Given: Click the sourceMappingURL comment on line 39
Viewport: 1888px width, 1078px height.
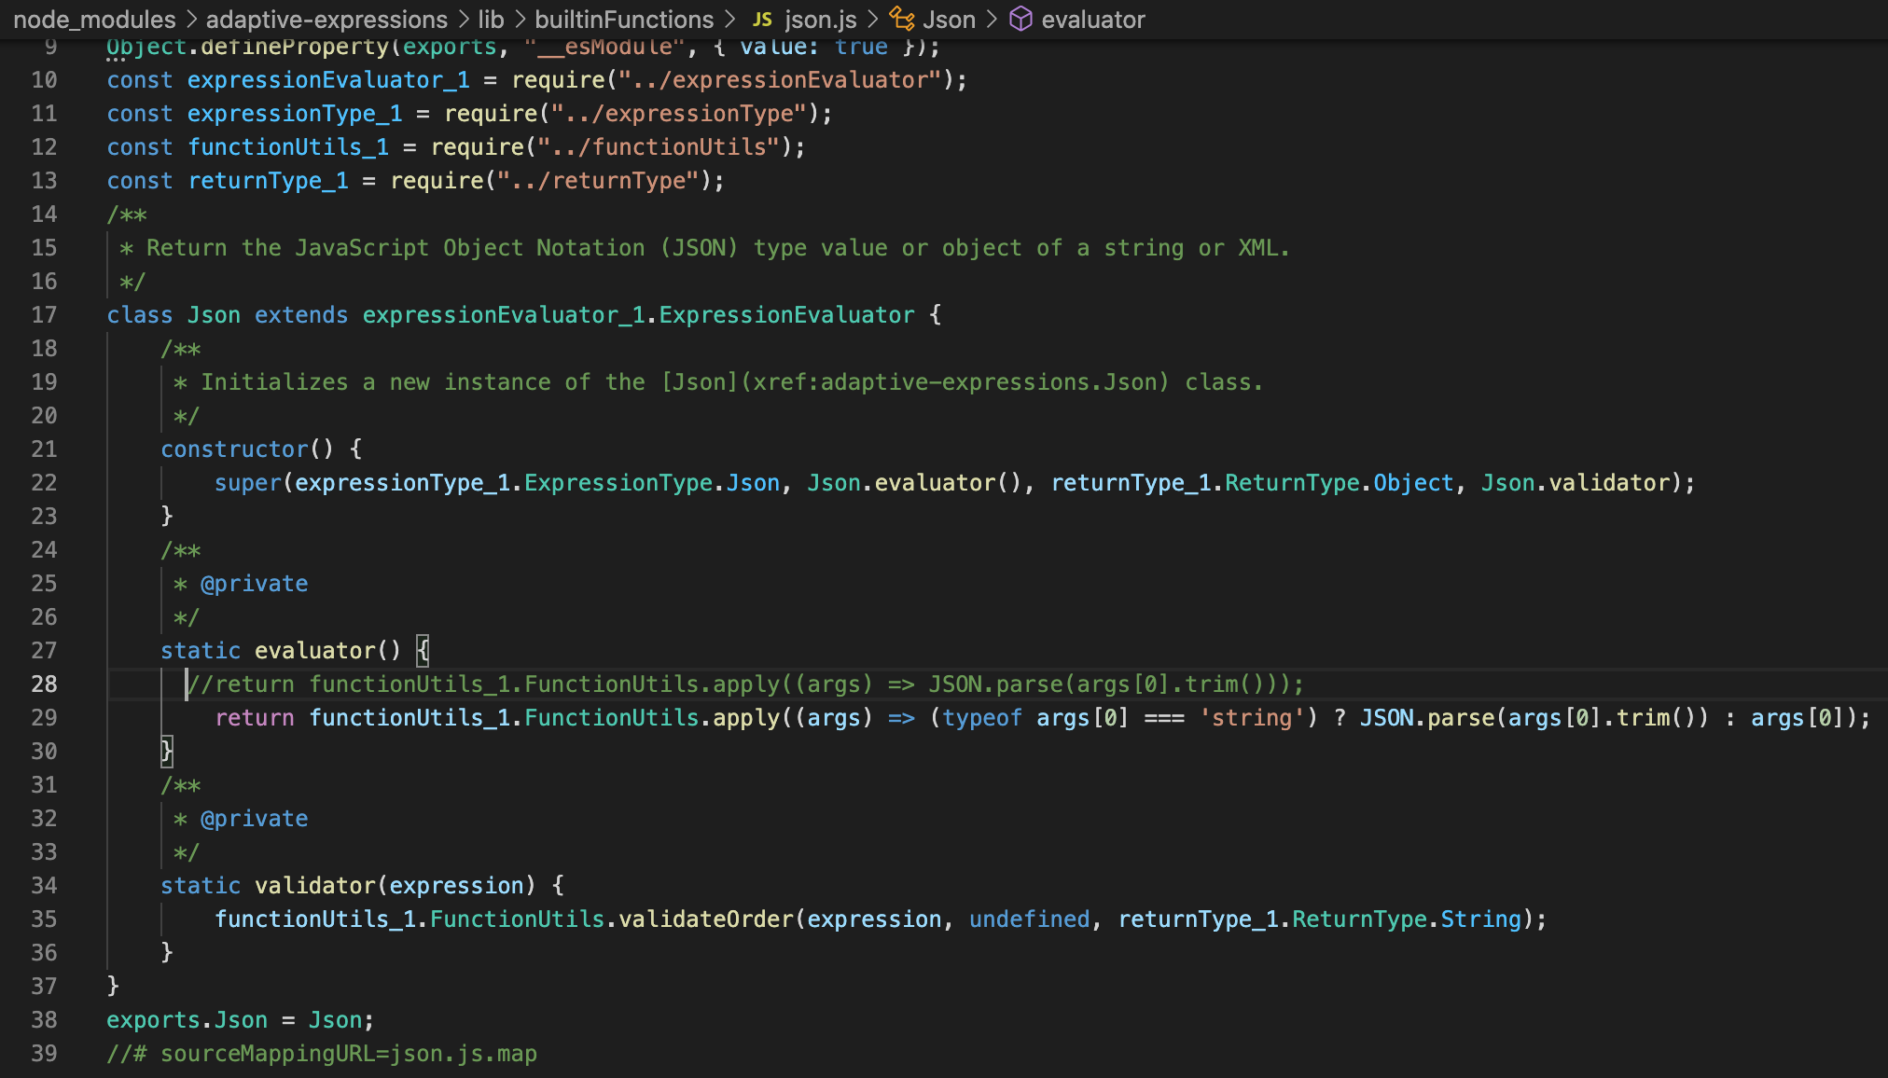Looking at the screenshot, I should tap(322, 1054).
